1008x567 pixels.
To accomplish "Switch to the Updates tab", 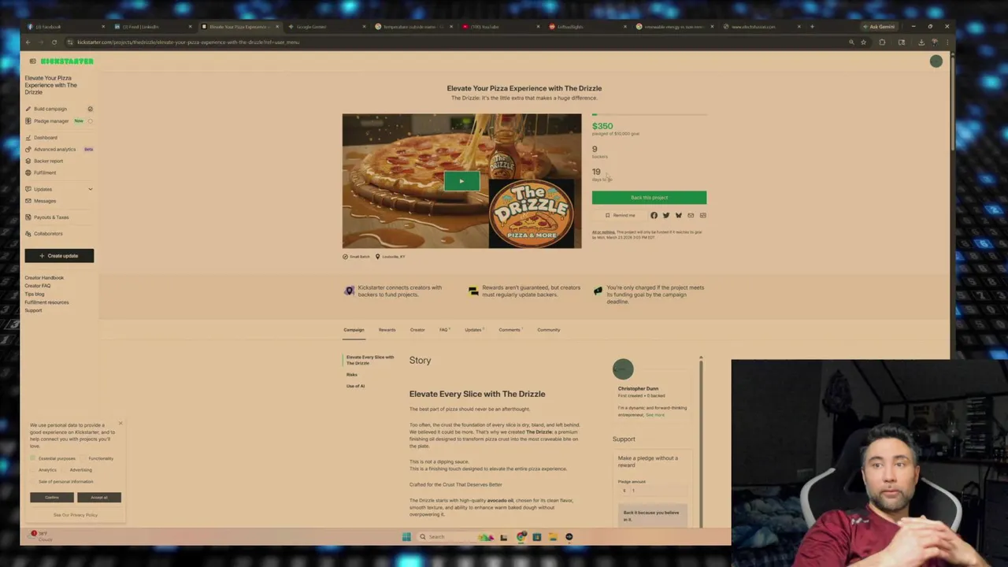I will tap(473, 330).
